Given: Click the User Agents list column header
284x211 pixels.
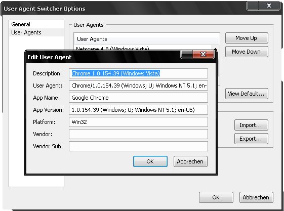Looking at the screenshot, I should 147,39.
